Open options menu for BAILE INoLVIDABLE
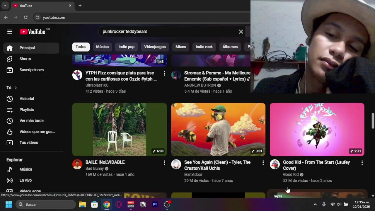Image resolution: width=375 pixels, height=211 pixels. 164,163
